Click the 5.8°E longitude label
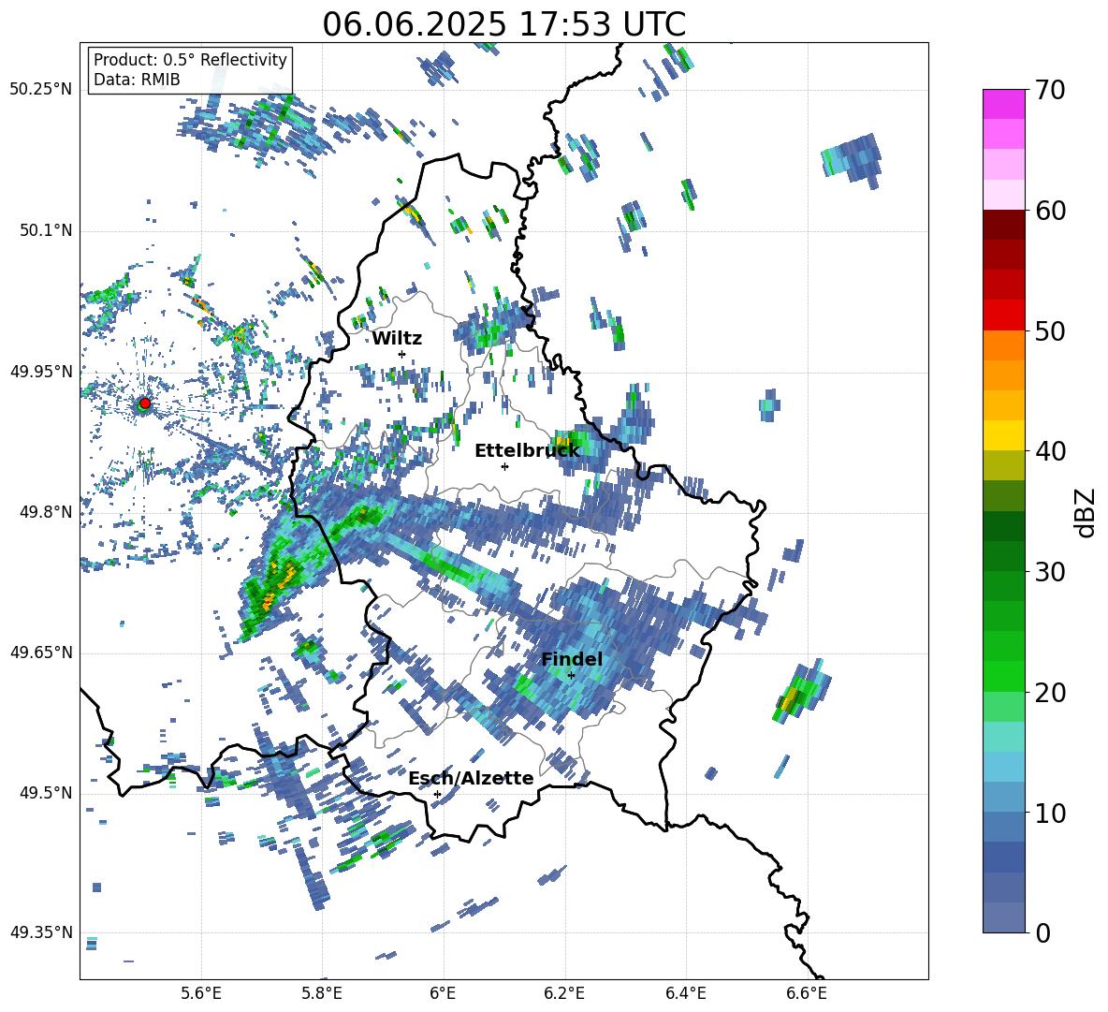 click(x=322, y=993)
